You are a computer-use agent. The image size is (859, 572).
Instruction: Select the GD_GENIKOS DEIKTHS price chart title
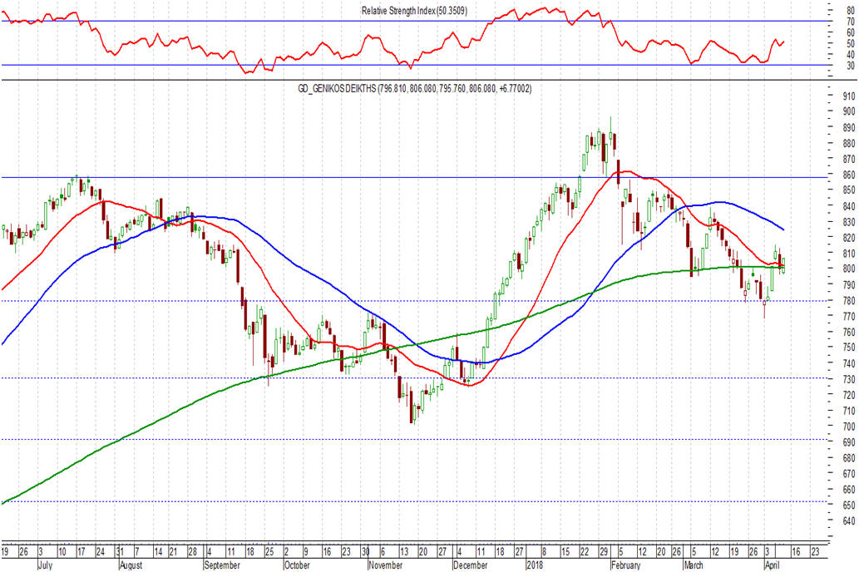point(414,89)
